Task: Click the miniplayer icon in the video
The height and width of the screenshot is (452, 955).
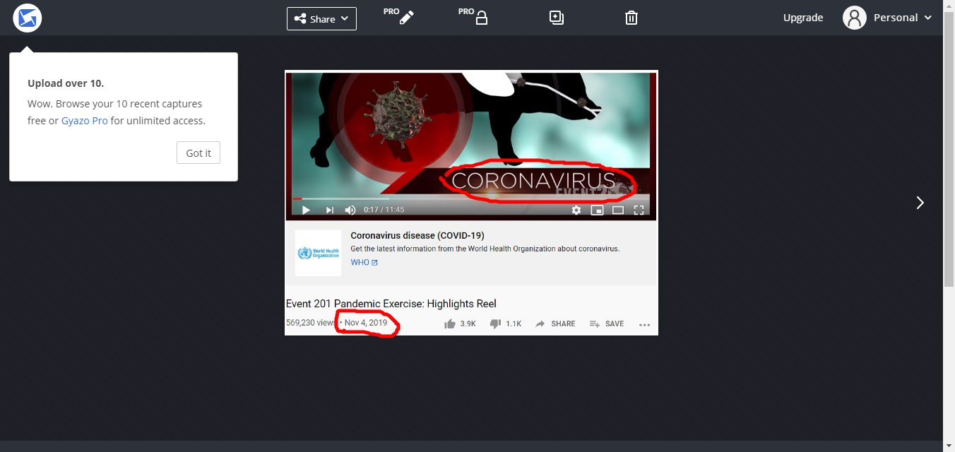Action: pyautogui.click(x=597, y=210)
